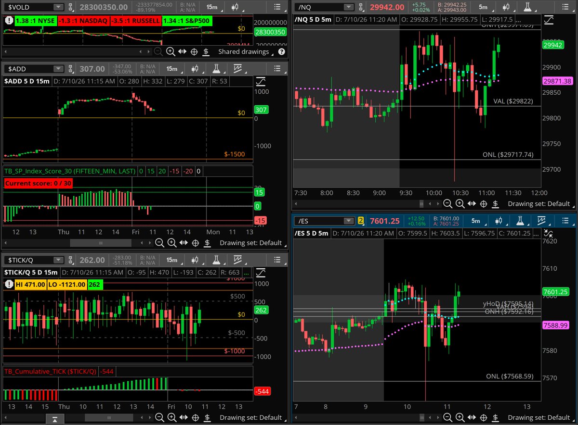Screen dimensions: 578x425
Task: Open the Shared drawings menu
Action: pos(246,51)
